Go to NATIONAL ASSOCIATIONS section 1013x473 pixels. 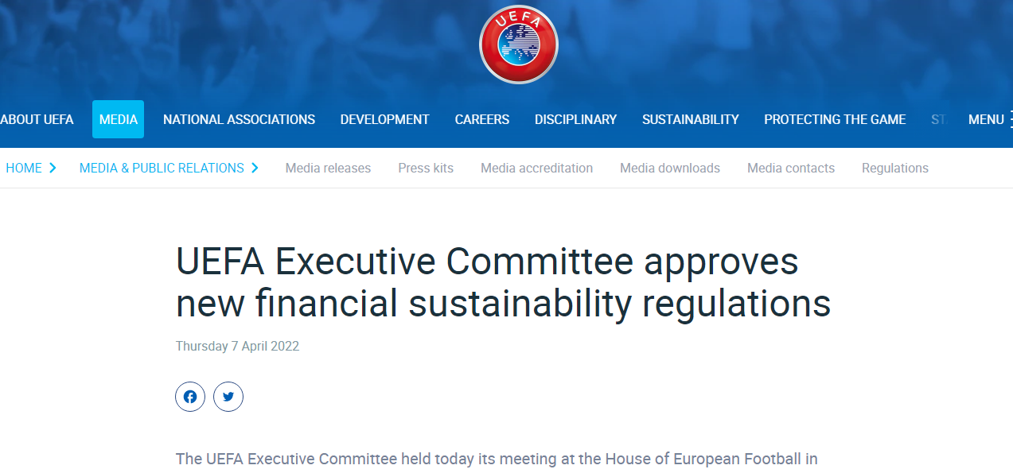click(239, 120)
